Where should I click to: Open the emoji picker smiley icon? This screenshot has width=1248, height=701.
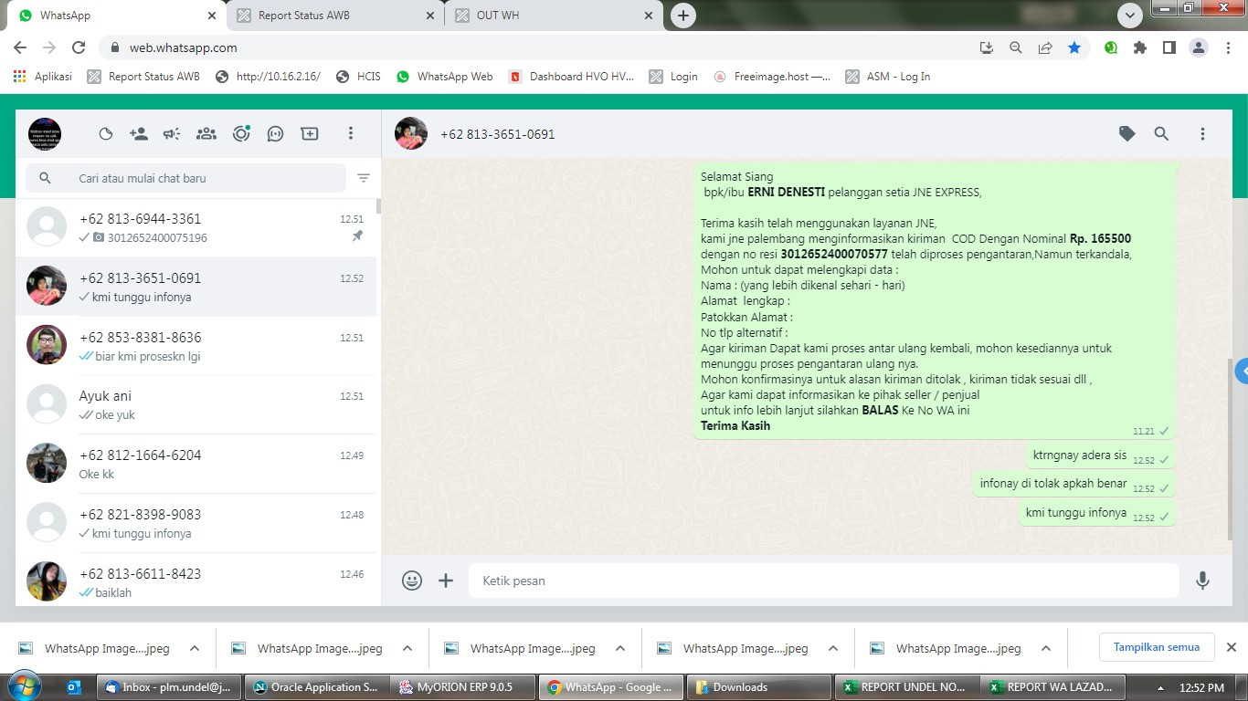point(412,581)
